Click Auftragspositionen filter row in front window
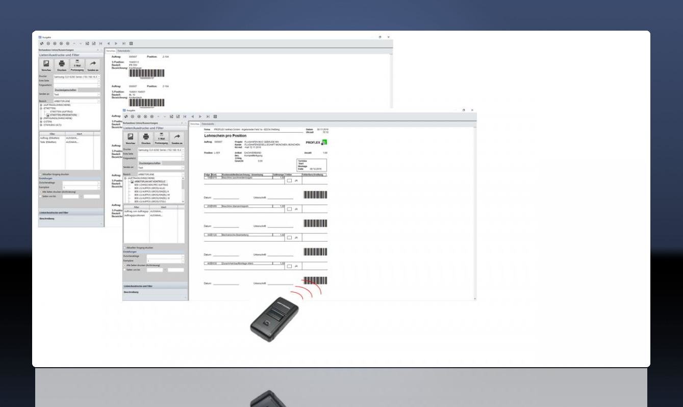Screen dimensions: 683x407 (153, 215)
